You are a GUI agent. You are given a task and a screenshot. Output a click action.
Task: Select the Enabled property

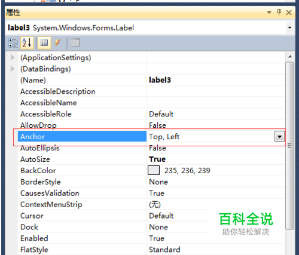click(x=34, y=238)
